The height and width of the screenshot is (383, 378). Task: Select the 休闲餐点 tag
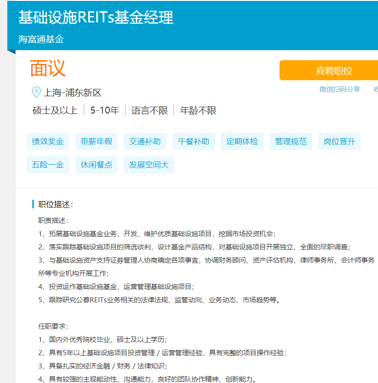pyautogui.click(x=96, y=165)
